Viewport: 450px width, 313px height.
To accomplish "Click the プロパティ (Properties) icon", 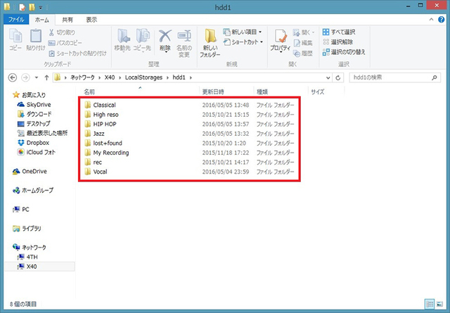I will (x=281, y=41).
